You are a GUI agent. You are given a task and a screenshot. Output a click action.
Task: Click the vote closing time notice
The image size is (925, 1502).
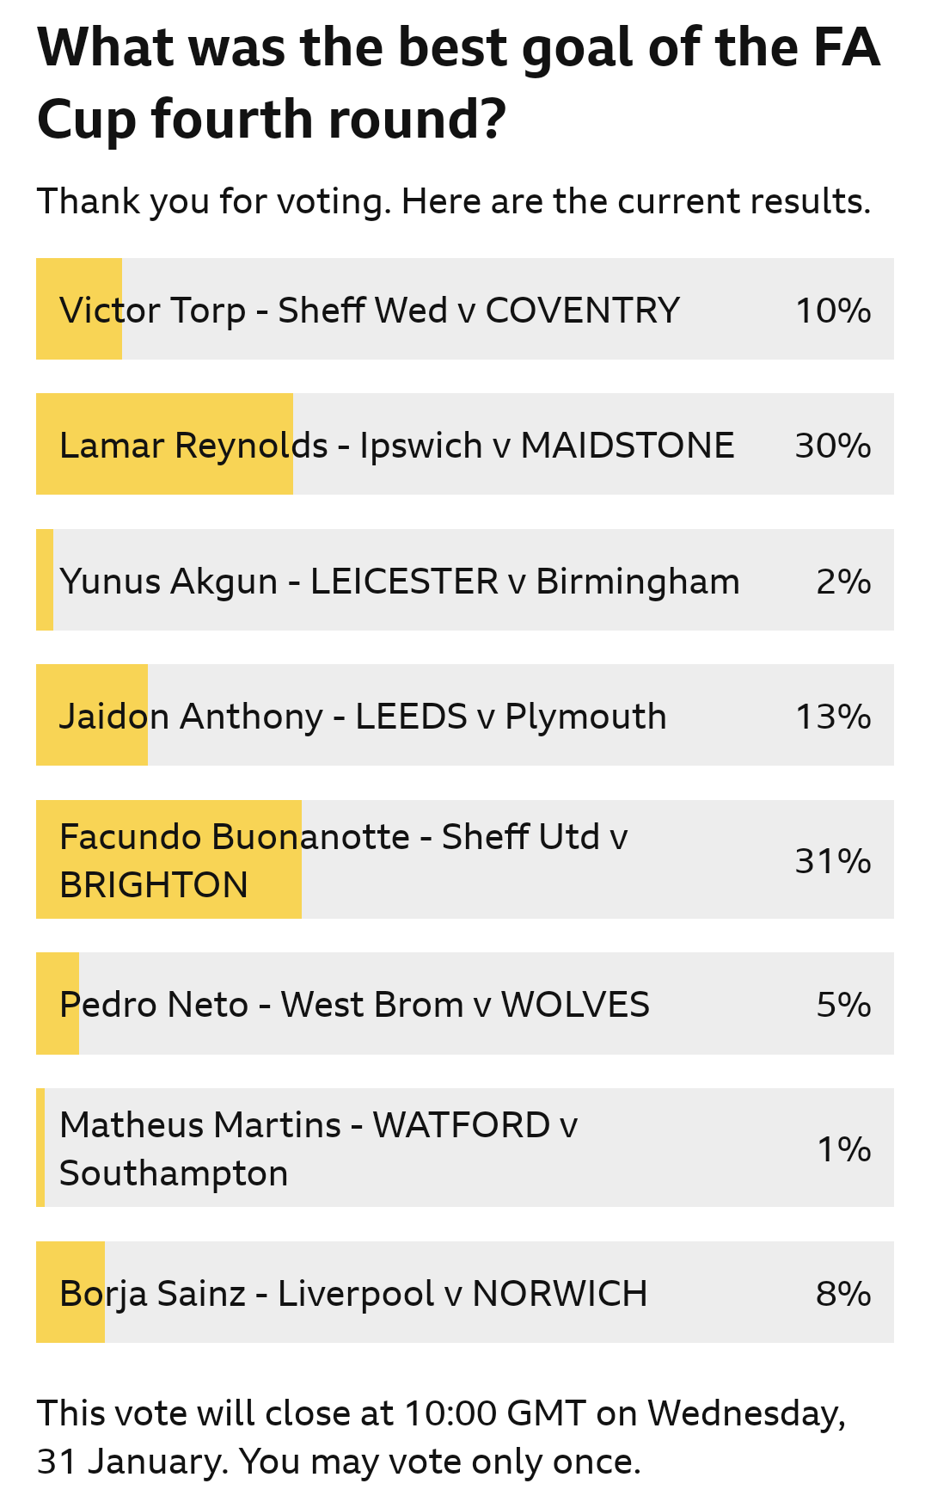(x=442, y=1437)
